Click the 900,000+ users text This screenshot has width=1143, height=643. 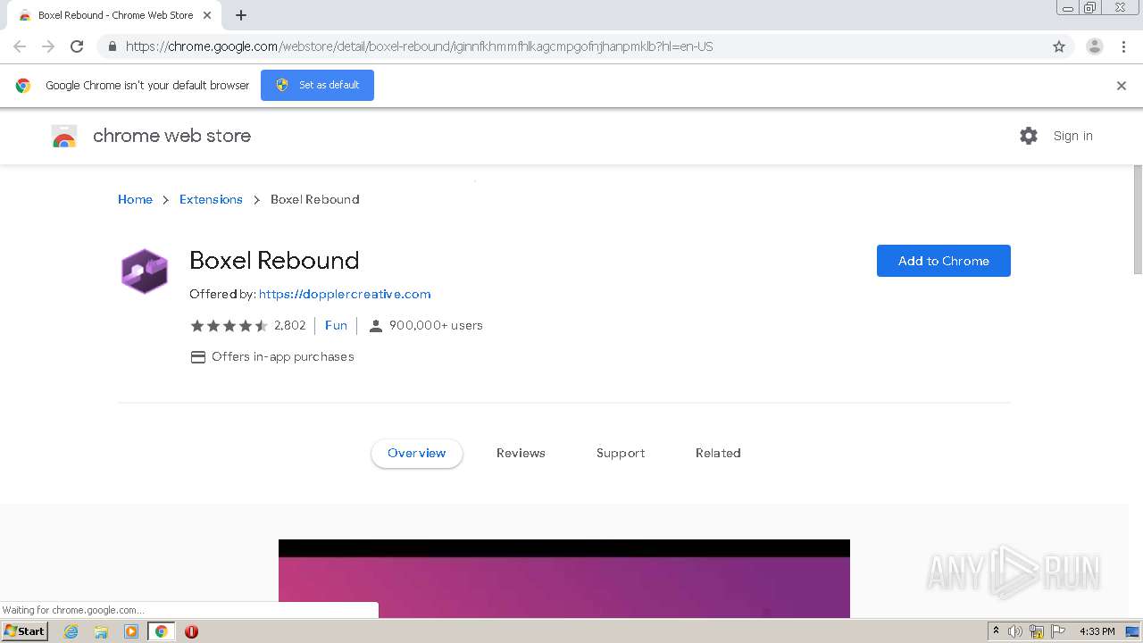click(x=436, y=326)
